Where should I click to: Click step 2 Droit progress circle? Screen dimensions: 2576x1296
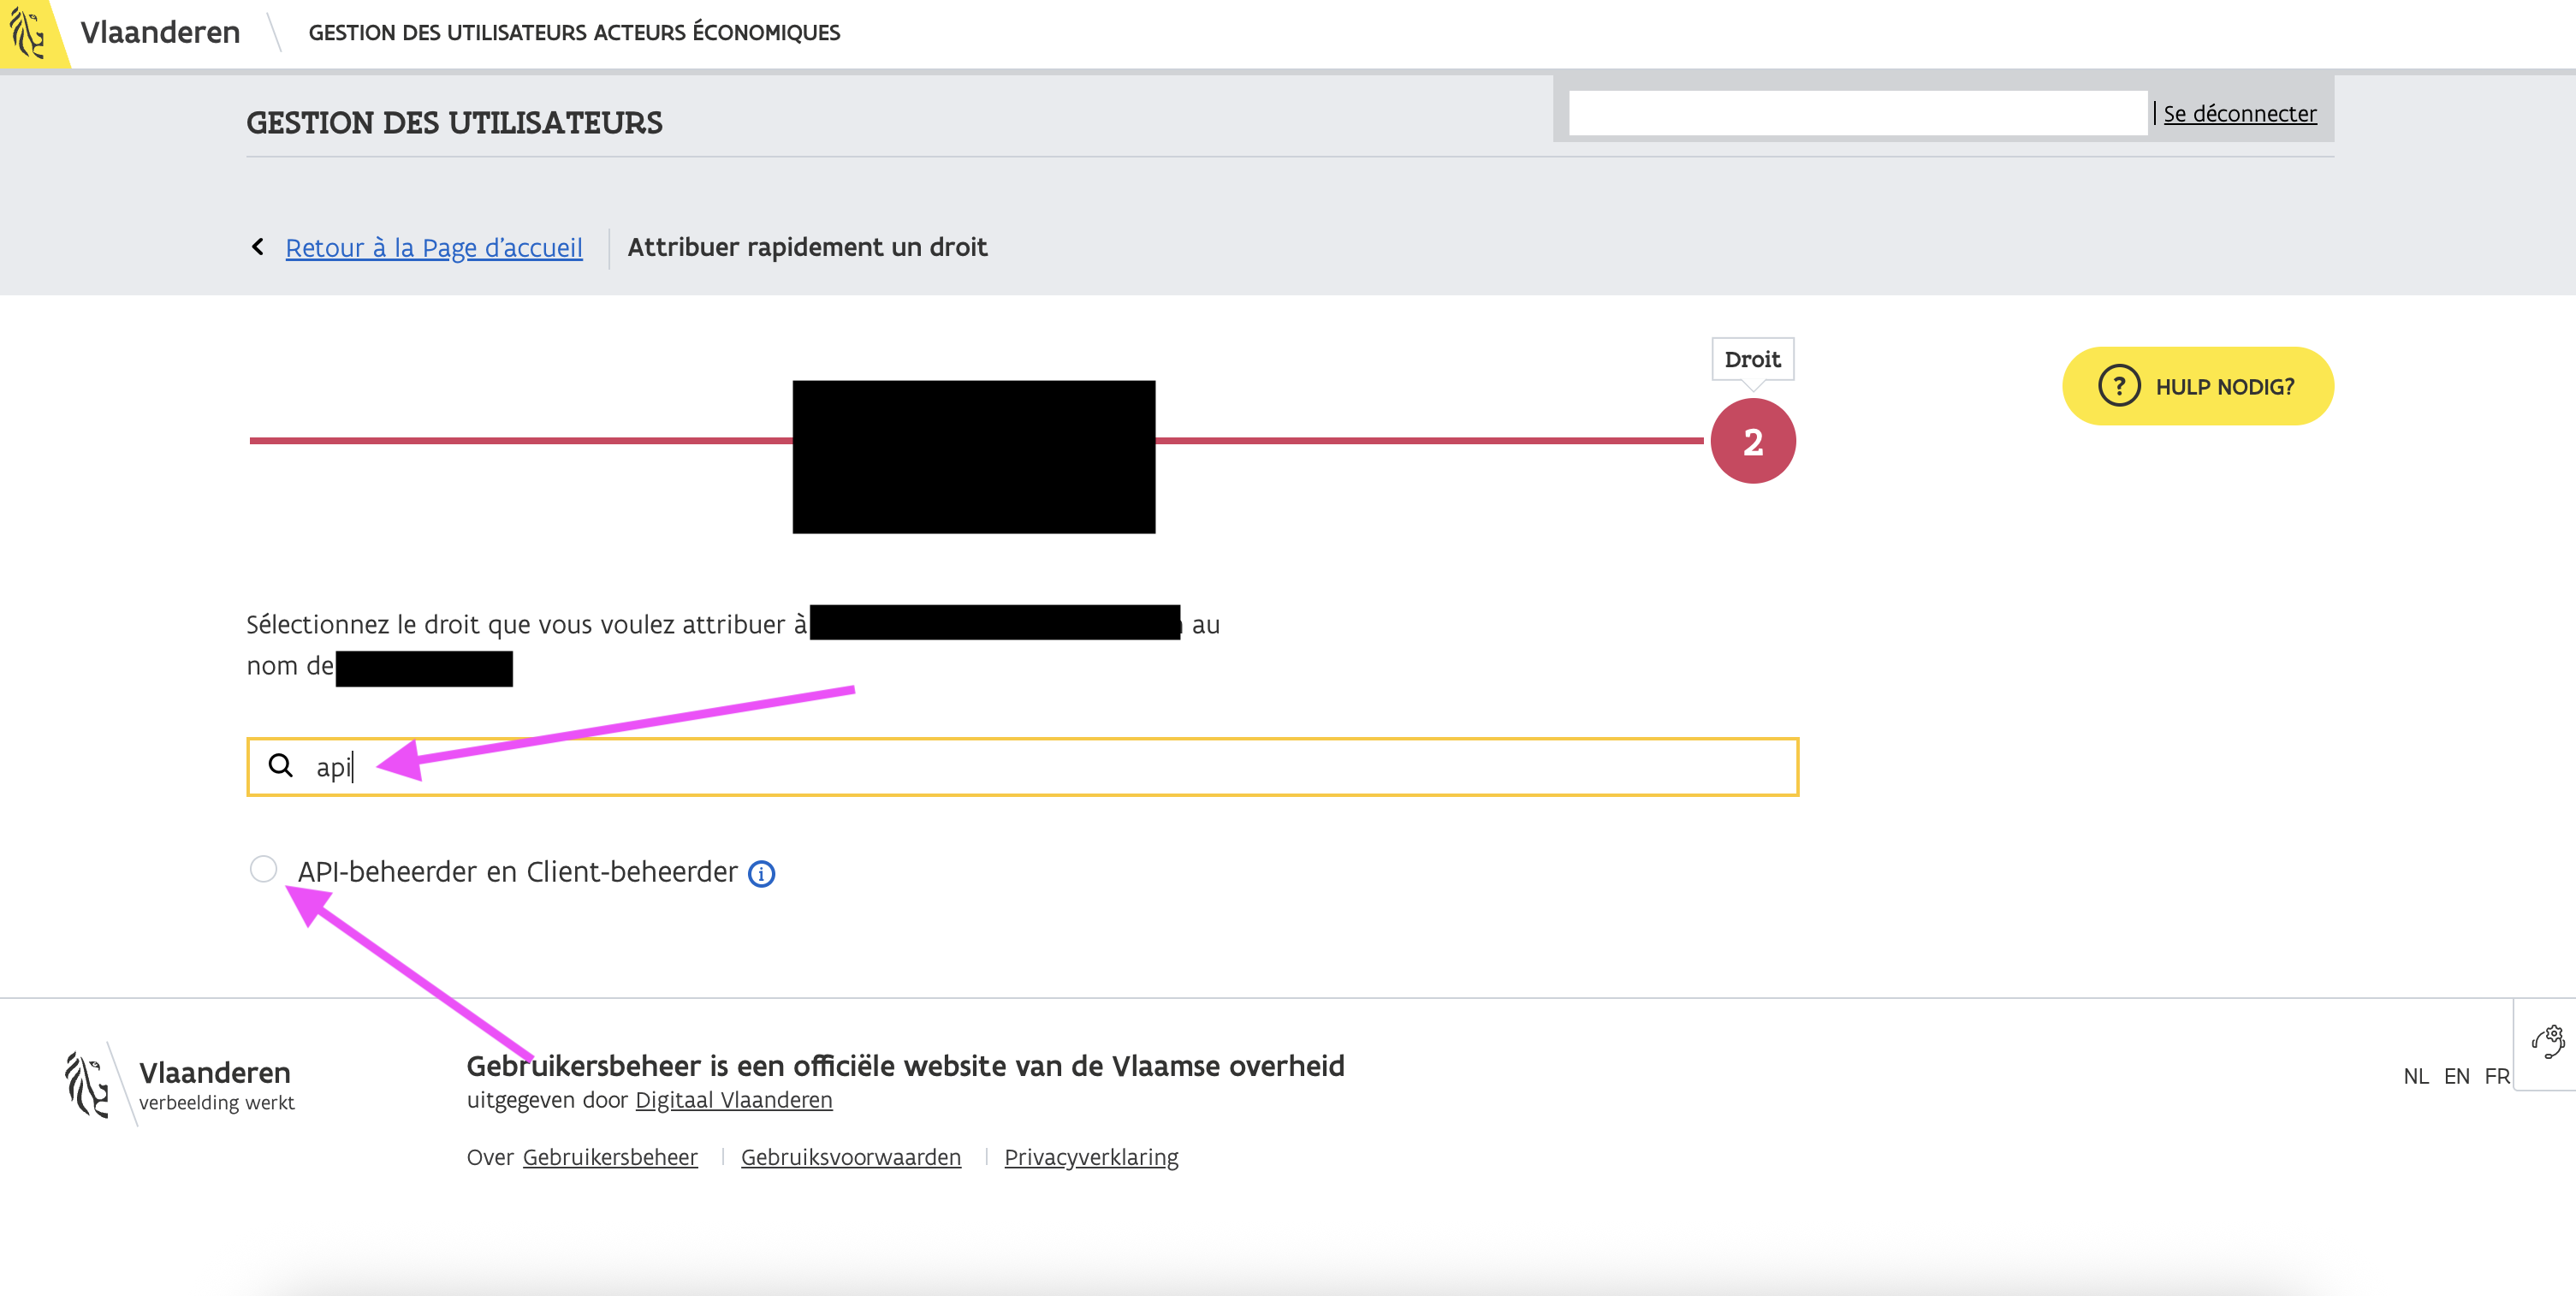pyautogui.click(x=1752, y=441)
